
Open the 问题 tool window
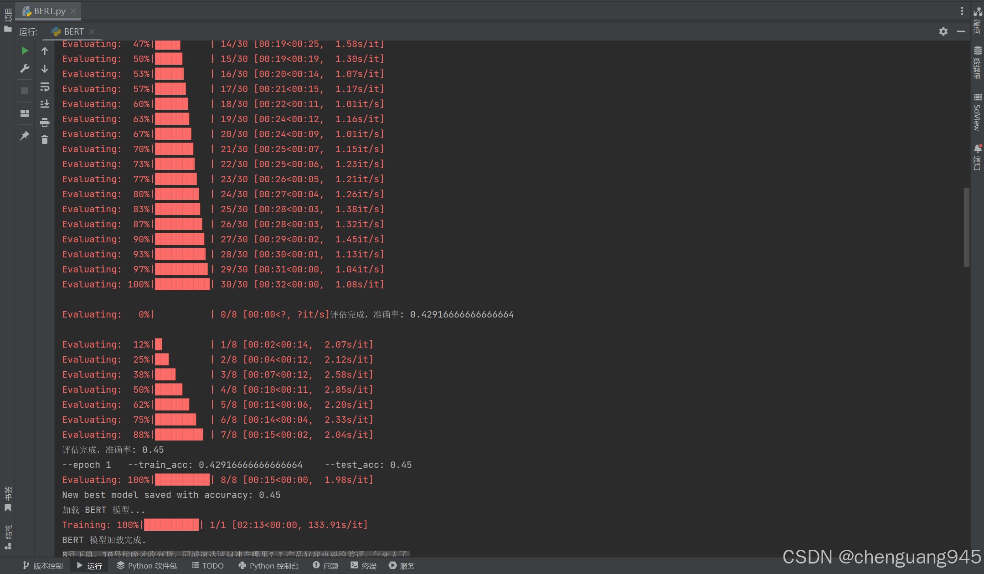[x=325, y=566]
